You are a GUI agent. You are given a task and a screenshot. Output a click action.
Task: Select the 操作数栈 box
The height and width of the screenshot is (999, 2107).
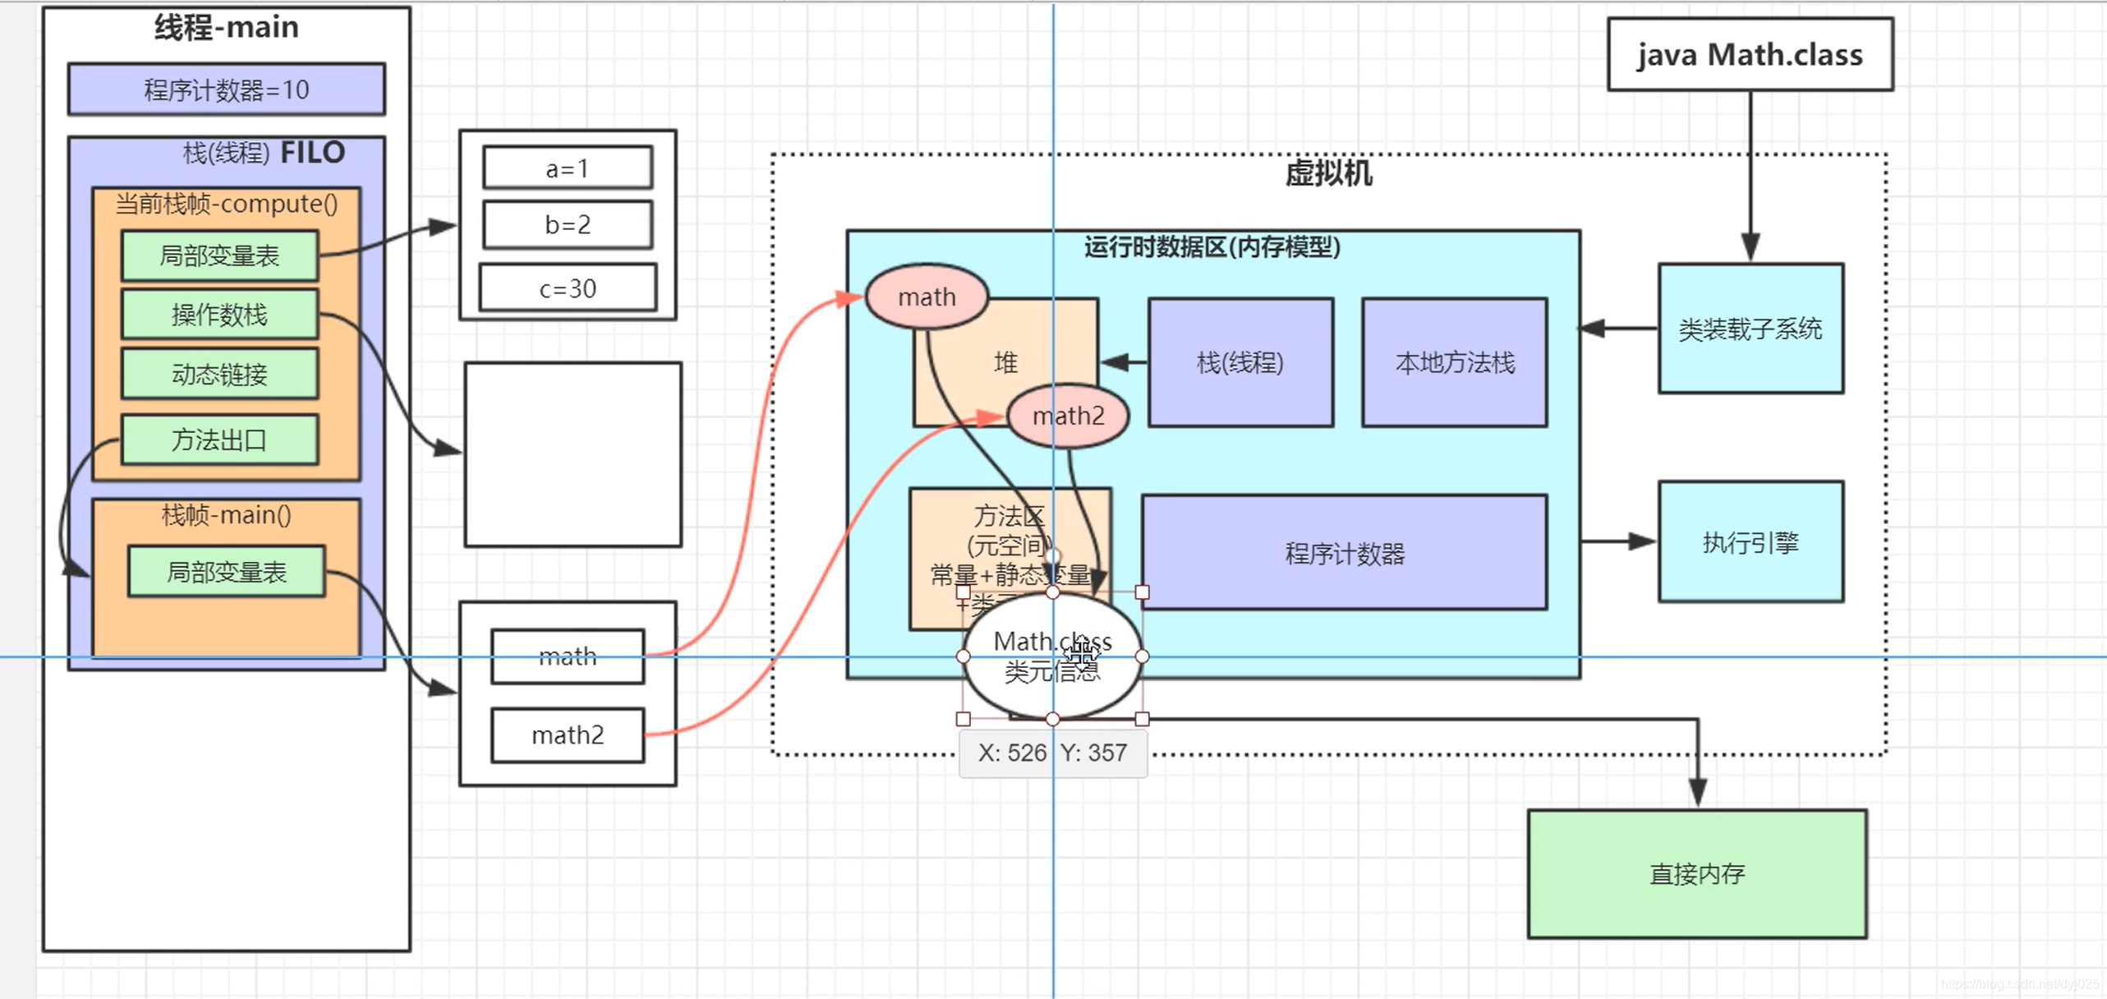(219, 315)
